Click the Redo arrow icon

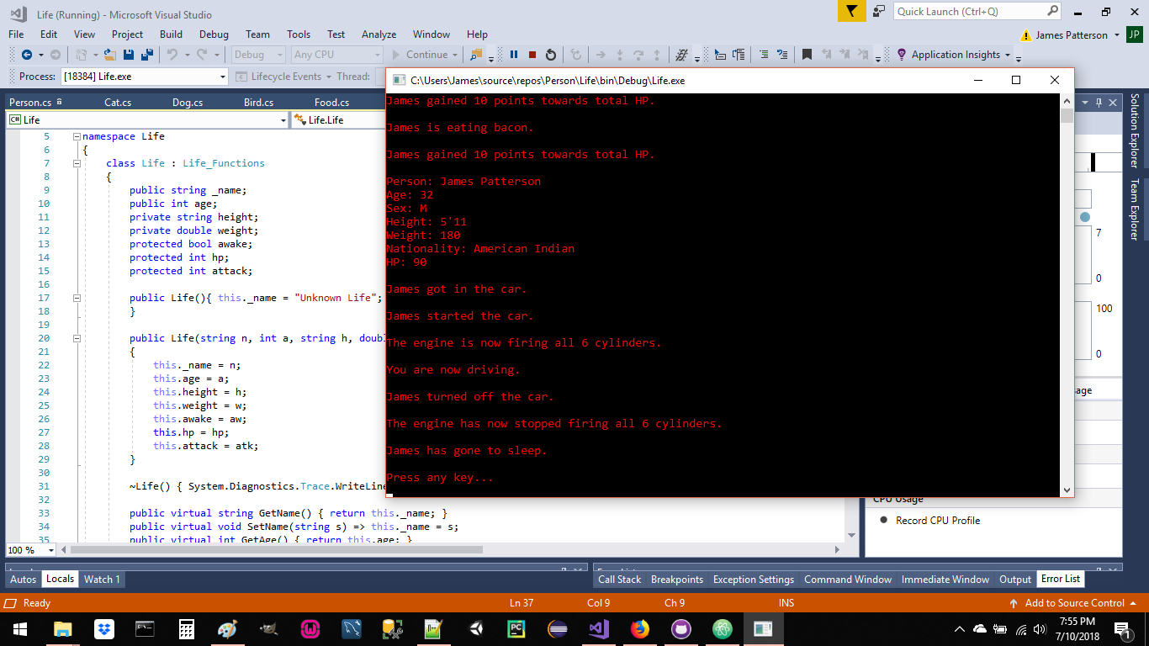coord(203,55)
